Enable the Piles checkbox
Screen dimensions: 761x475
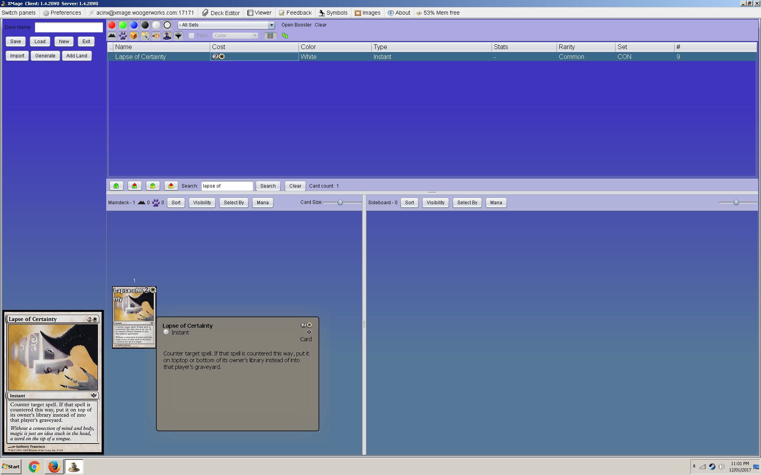tap(191, 36)
